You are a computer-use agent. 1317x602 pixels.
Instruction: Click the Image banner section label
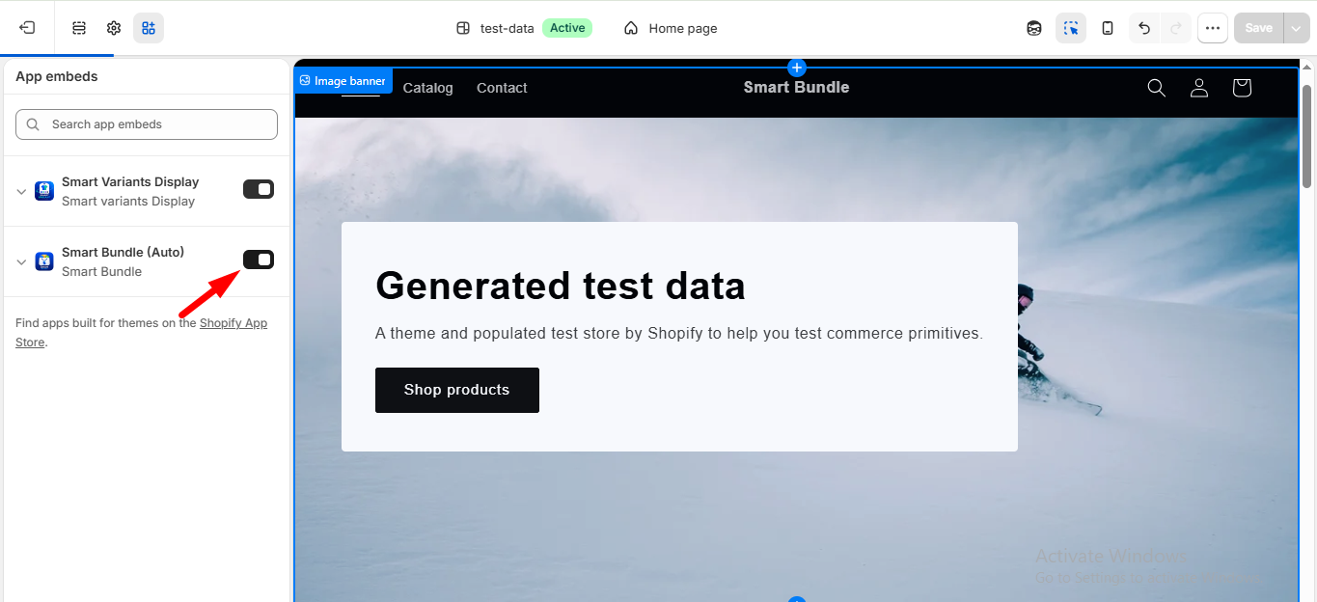[343, 81]
